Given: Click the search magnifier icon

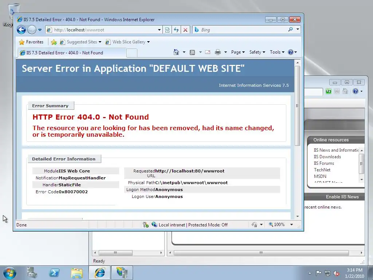Looking at the screenshot, I should 290,30.
